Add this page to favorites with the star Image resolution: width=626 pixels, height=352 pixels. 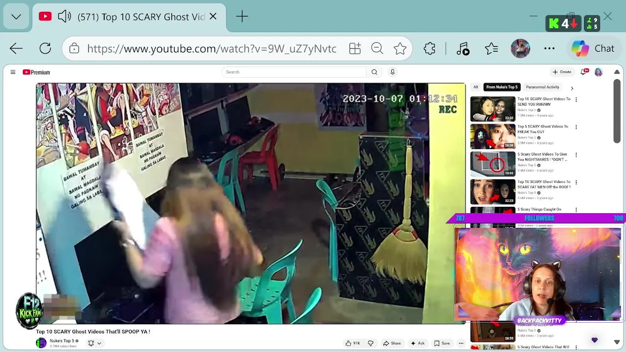(x=400, y=48)
